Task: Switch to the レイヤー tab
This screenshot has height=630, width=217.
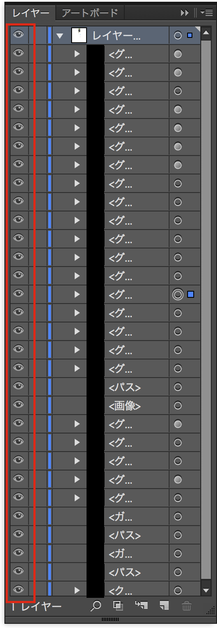Action: click(31, 13)
